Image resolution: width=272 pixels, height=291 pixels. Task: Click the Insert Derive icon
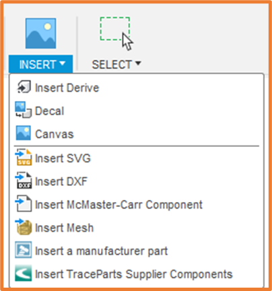tap(24, 87)
